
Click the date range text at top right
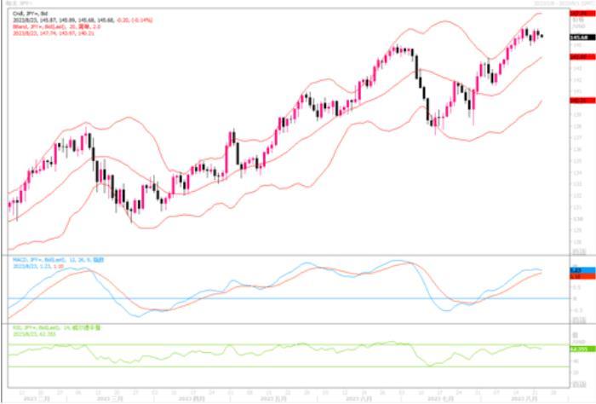(x=558, y=3)
